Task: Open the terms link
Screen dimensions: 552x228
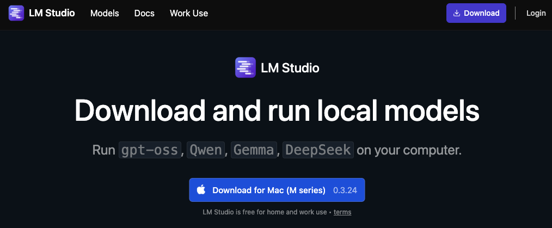Action: click(342, 212)
